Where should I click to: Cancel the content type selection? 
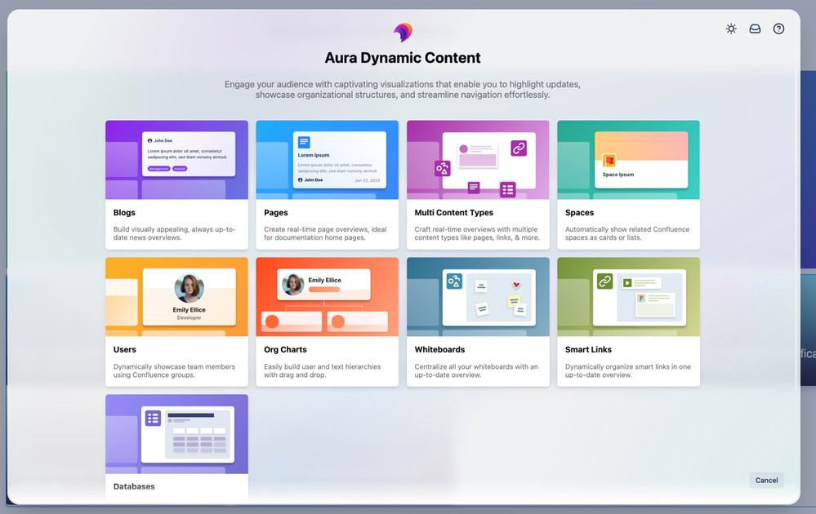click(x=765, y=480)
